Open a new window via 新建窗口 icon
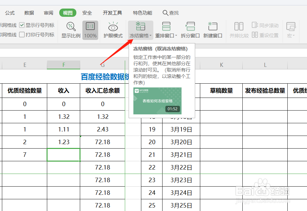This screenshot has height=211, width=307. (x=212, y=27)
